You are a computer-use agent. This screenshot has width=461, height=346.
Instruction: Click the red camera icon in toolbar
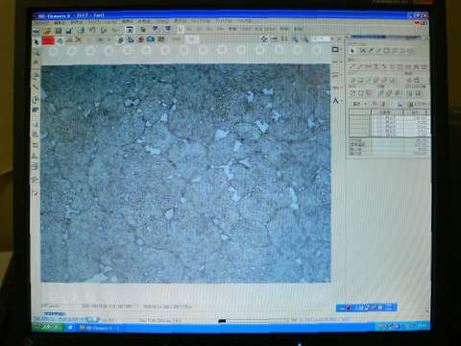pos(141,39)
